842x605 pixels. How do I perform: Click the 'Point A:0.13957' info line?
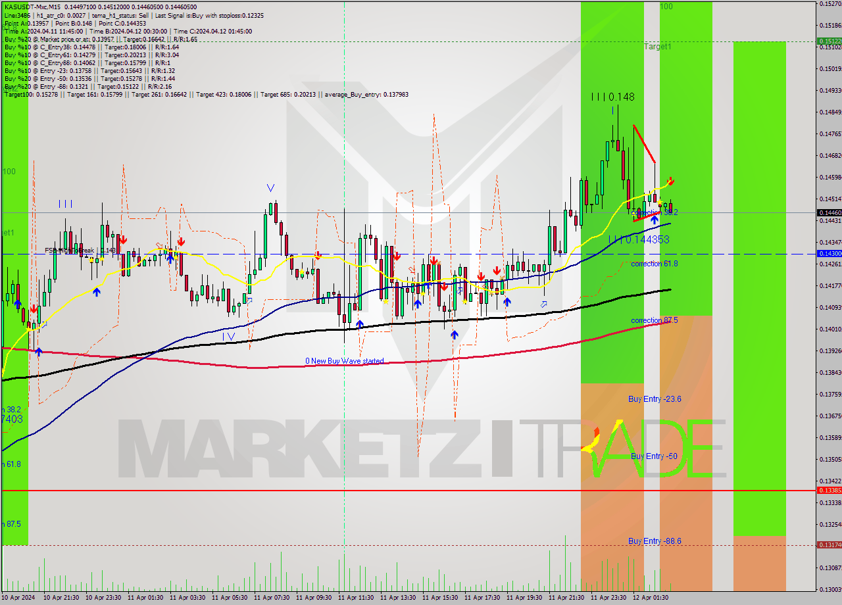75,23
